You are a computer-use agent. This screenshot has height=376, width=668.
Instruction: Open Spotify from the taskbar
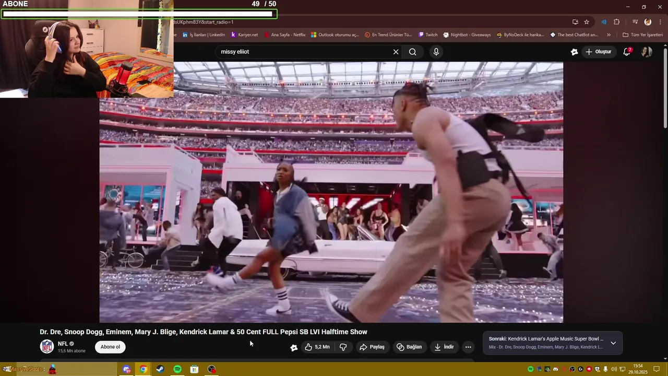pos(177,369)
